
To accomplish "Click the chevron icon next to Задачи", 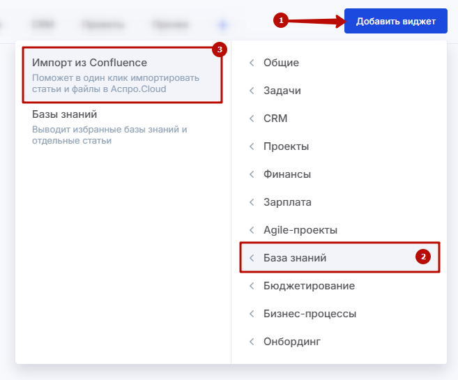I will click(x=252, y=91).
